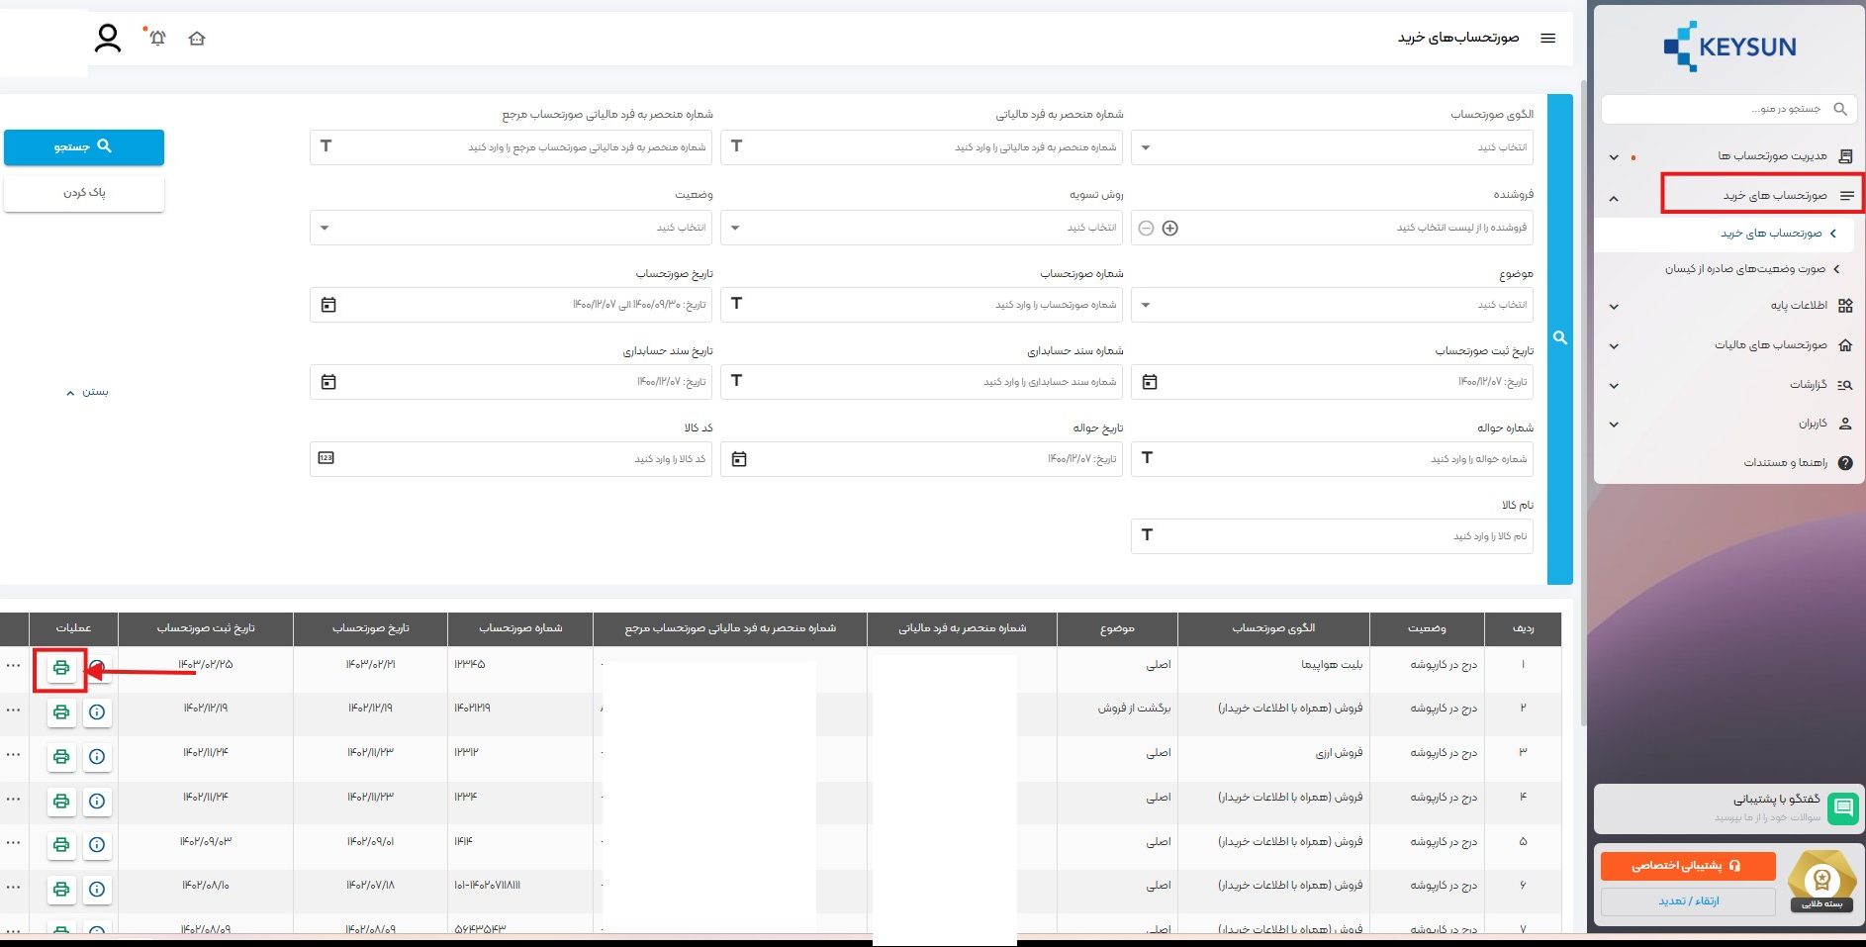Show info for invoice 101-140207118111
This screenshot has height=947, width=1866.
pyautogui.click(x=97, y=890)
